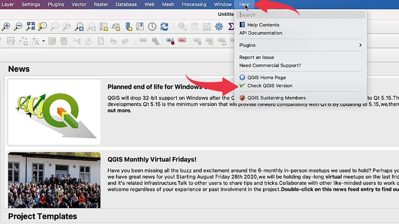
Task: Click the Zoom In magnifier icon
Action: [x=6, y=26]
